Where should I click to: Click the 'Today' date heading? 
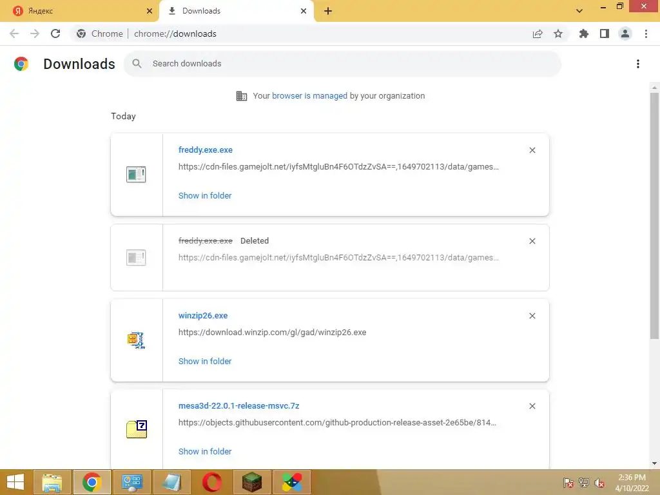coord(123,116)
